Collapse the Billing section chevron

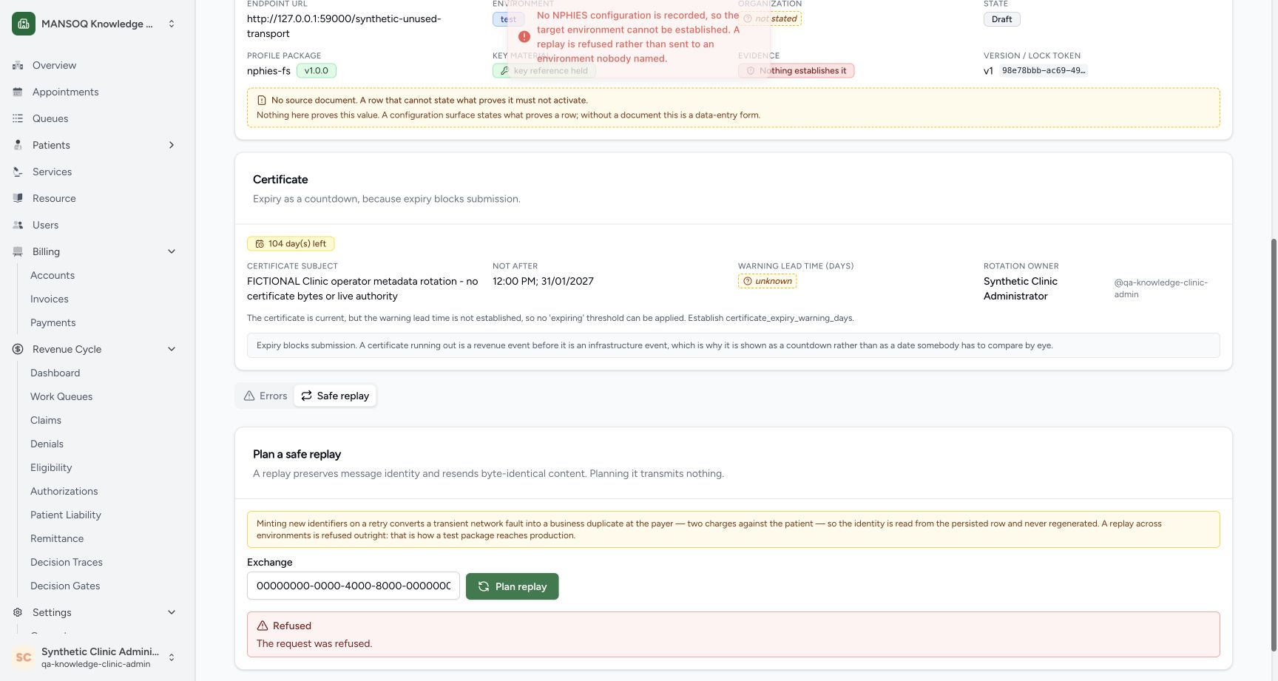[172, 251]
